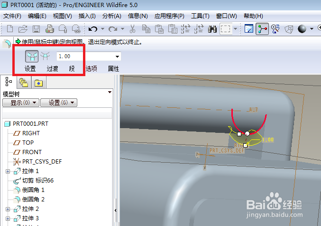Expand the 拉伸 3 feature node
Viewport: 321px width, 226px height.
[x=8, y=218]
